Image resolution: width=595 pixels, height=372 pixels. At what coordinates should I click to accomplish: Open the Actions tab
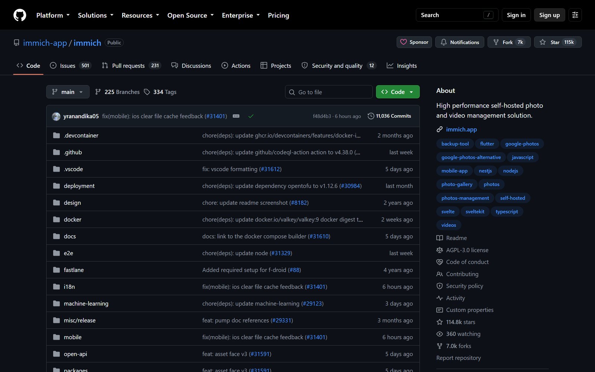click(x=236, y=65)
